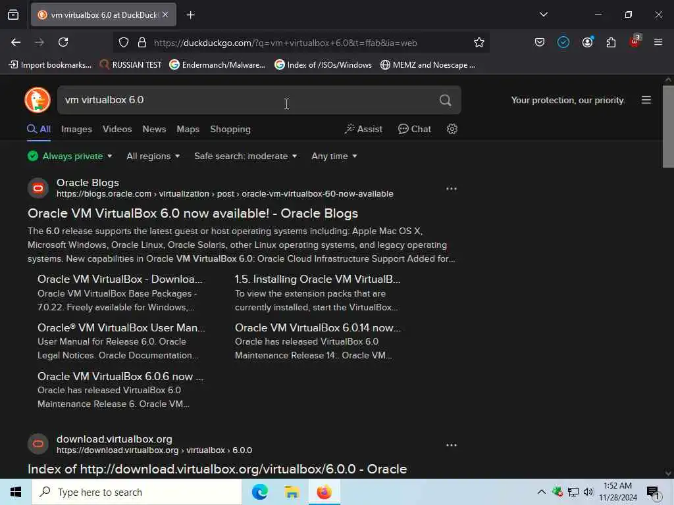
Task: Expand Always private dropdown
Action: 70,156
